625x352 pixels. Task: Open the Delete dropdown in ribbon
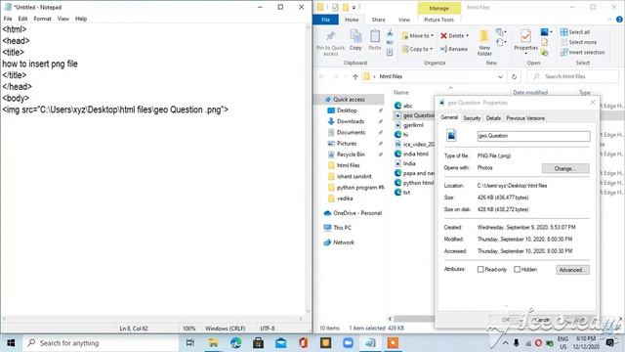(x=454, y=36)
